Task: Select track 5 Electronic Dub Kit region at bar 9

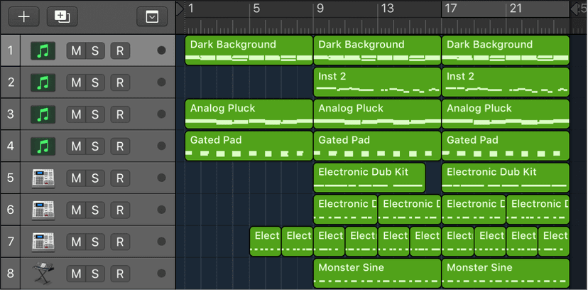Action: tap(369, 178)
